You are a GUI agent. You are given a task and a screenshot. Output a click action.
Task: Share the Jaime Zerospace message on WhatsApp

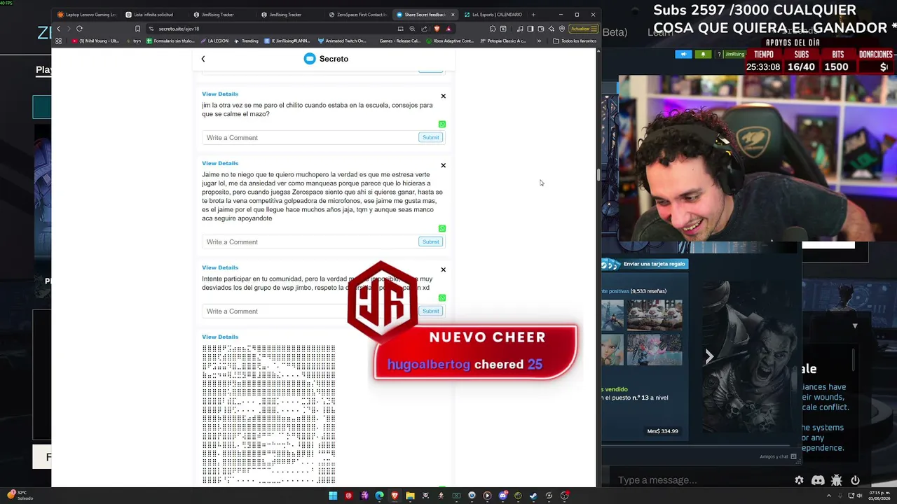441,228
